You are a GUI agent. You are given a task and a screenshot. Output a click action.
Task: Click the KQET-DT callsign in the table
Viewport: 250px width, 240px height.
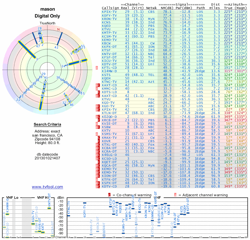click(x=109, y=162)
